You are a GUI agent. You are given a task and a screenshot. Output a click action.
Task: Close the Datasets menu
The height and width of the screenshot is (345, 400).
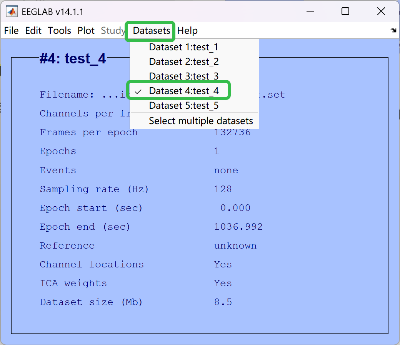pyautogui.click(x=152, y=31)
